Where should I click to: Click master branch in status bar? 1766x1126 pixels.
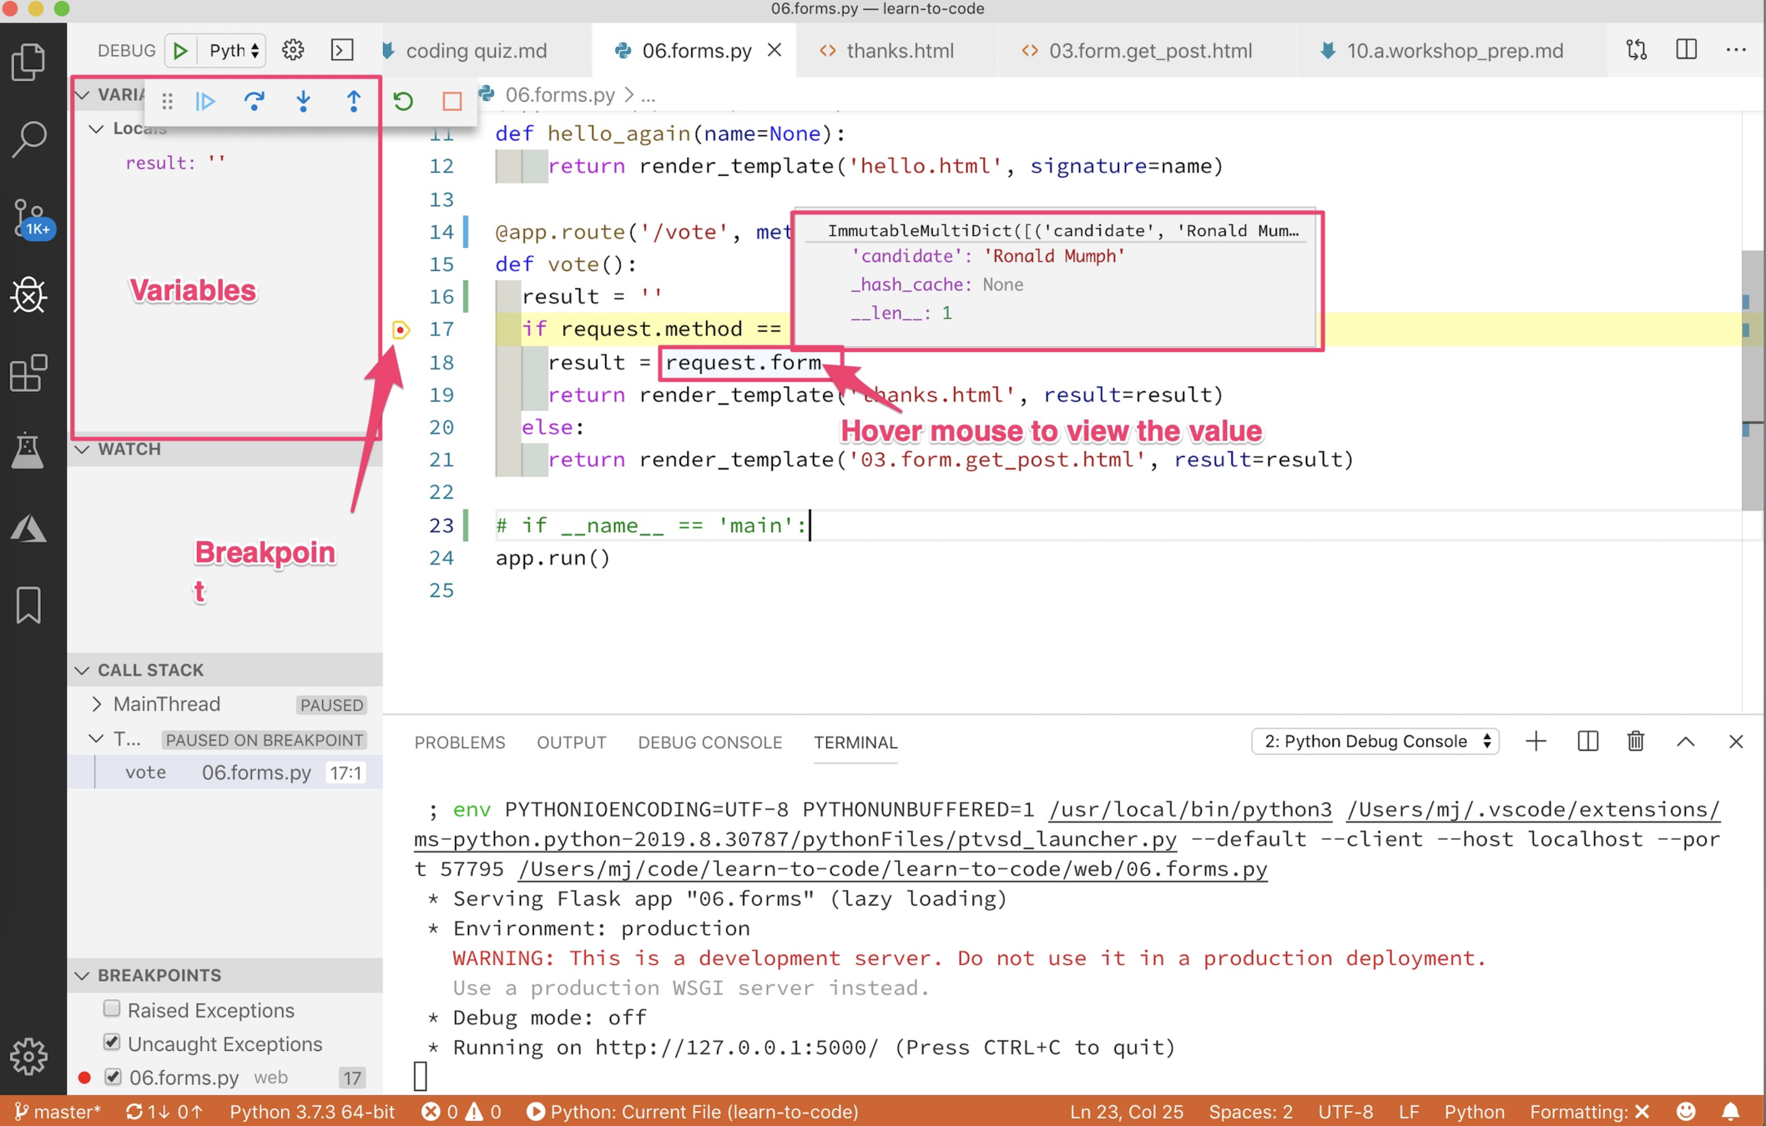point(58,1112)
